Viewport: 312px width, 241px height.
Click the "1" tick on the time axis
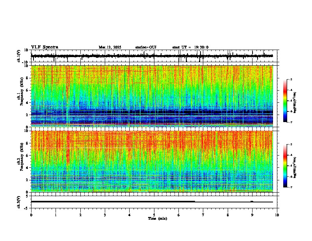(56, 215)
